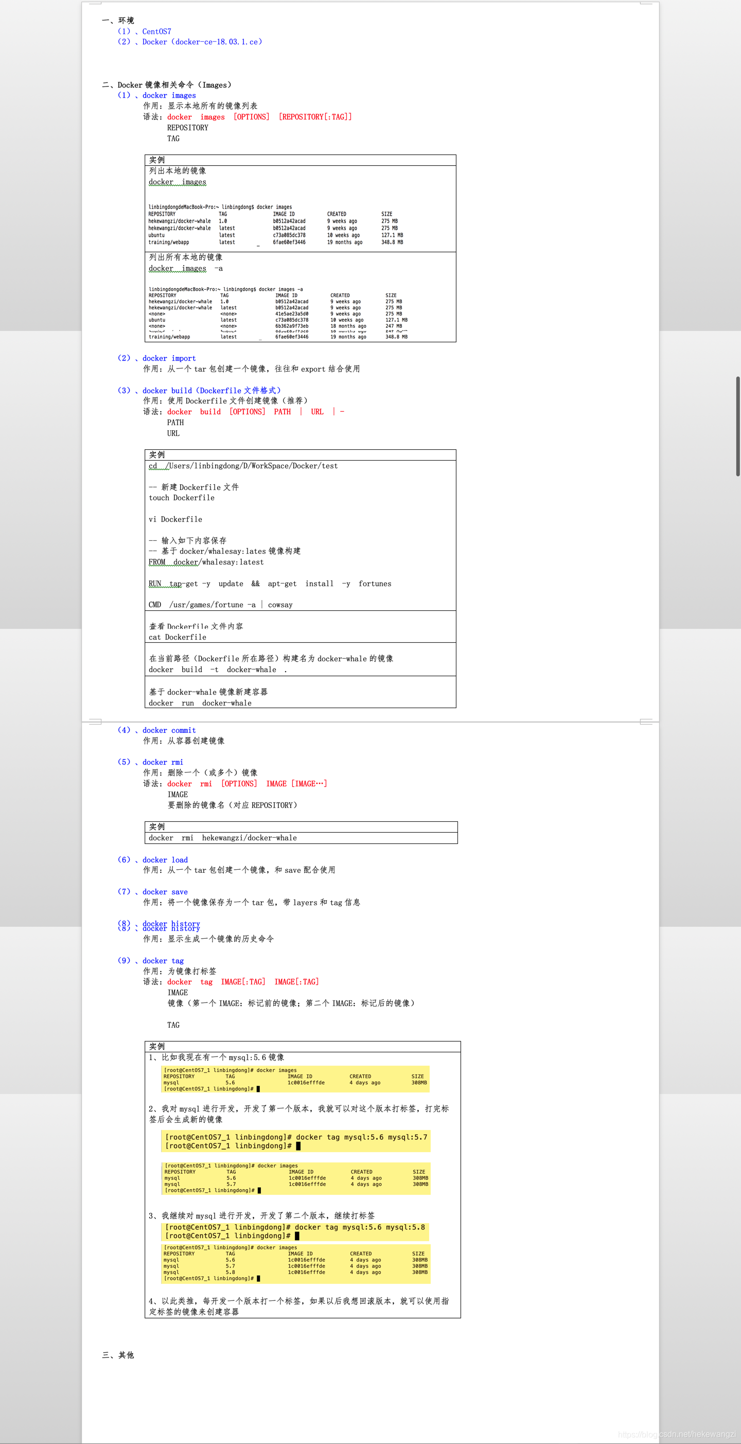
Task: Click the 'cat Dockerfile' command line
Action: pyautogui.click(x=177, y=637)
